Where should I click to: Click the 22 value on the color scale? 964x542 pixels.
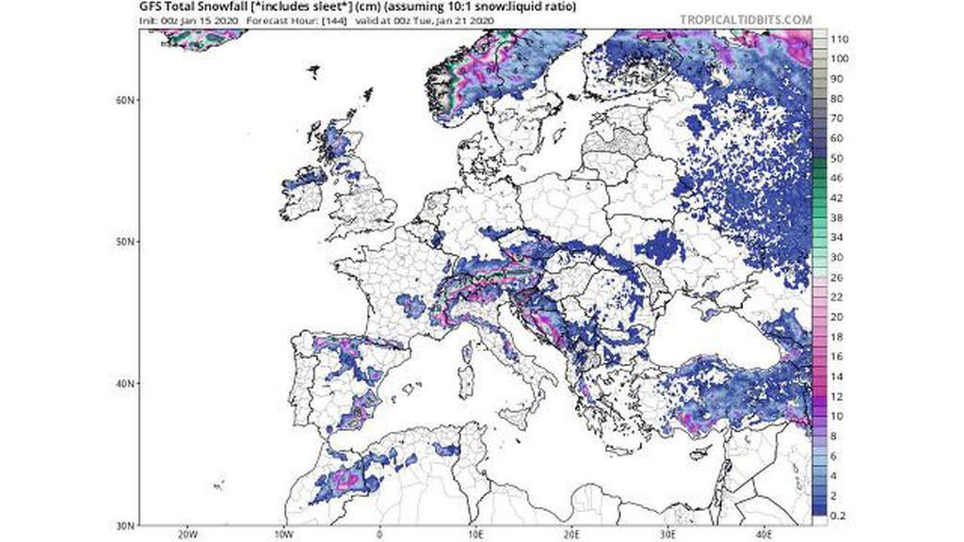837,297
